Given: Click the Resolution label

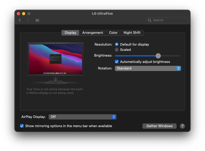Looking at the screenshot, I should (x=103, y=45).
